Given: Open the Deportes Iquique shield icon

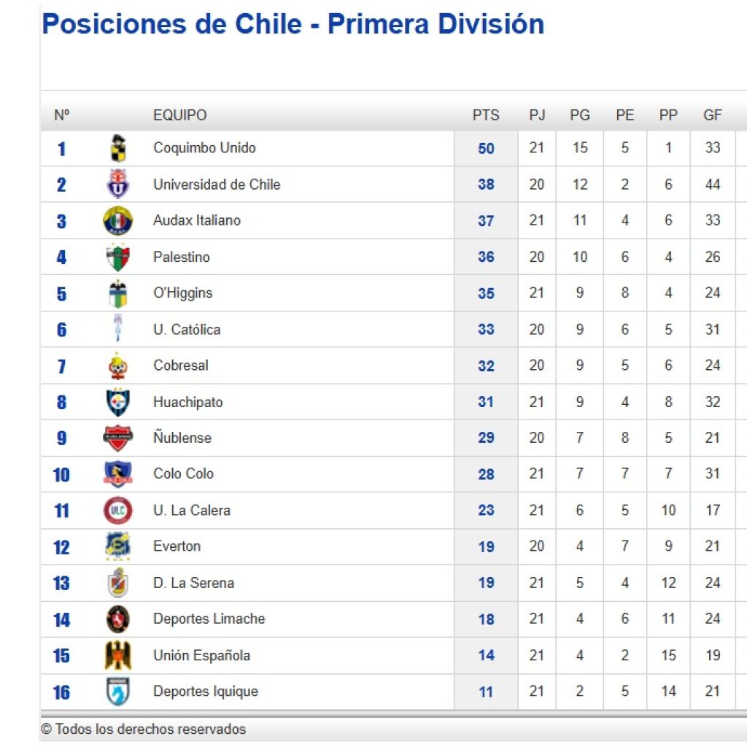Looking at the screenshot, I should (x=118, y=692).
